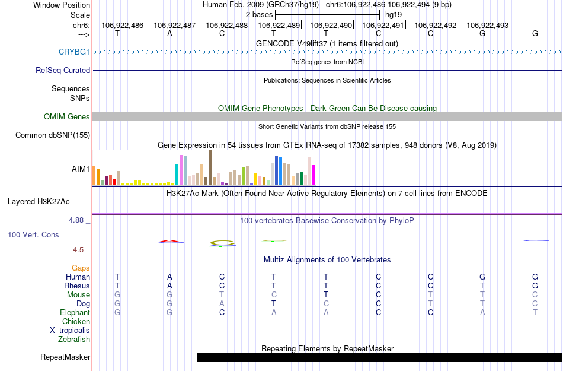Screen dimensions: 563x371
Task: Click '100 vertebrates Basewise Conservation by PhyloP'
Action: pyautogui.click(x=327, y=220)
